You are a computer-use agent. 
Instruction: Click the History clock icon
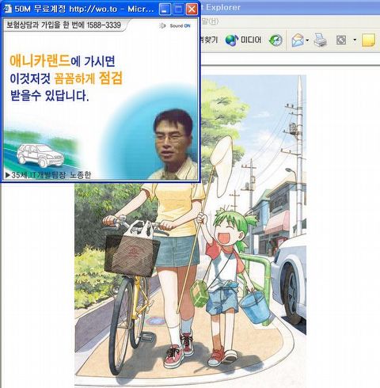[x=275, y=40]
